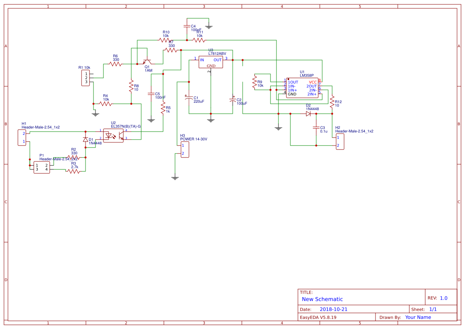This screenshot has width=465, height=329.
Task: Select the Your Name drawn-by field
Action: [x=418, y=317]
